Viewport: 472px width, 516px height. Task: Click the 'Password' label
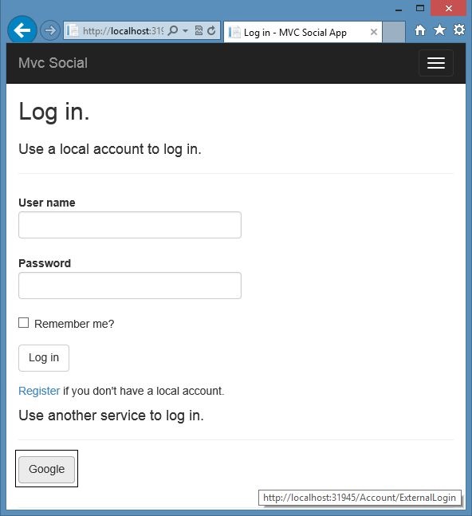45,263
